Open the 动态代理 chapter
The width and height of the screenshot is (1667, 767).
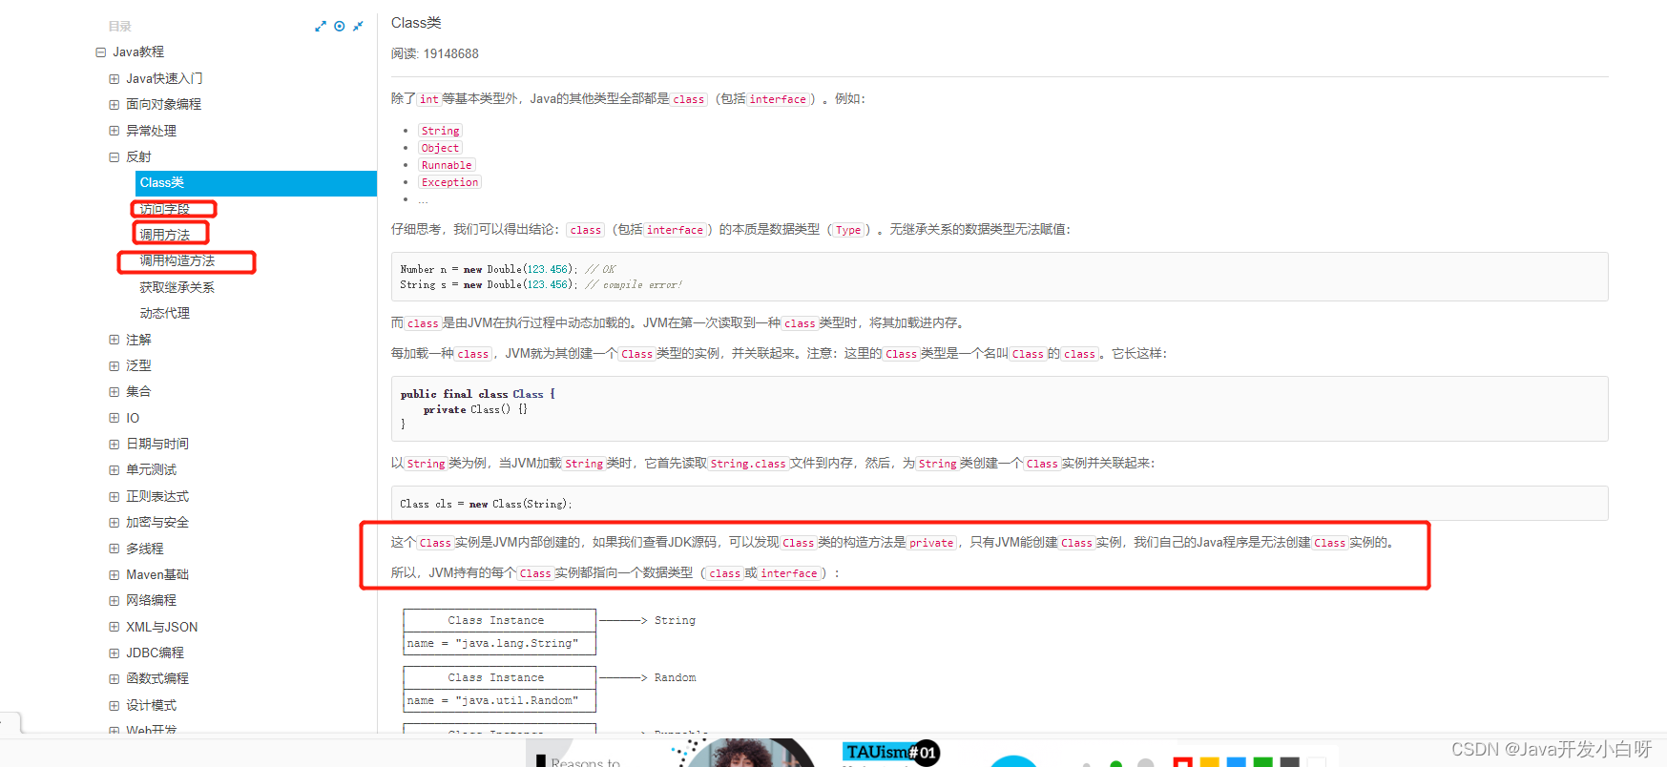tap(164, 313)
